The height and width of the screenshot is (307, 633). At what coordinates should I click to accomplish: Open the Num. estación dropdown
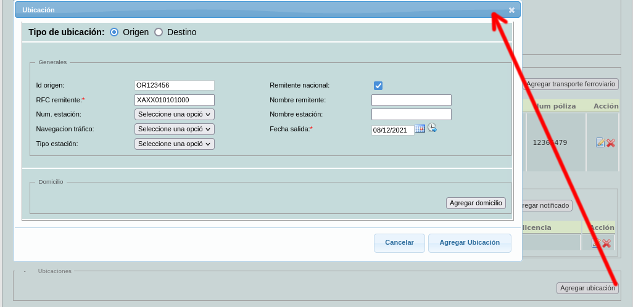(175, 114)
